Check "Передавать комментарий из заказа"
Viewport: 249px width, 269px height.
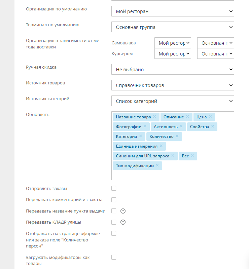[x=114, y=200]
